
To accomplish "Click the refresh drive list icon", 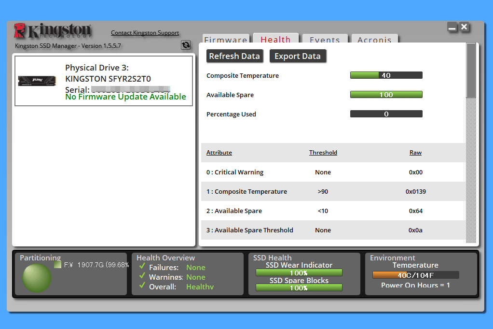I will click(186, 45).
